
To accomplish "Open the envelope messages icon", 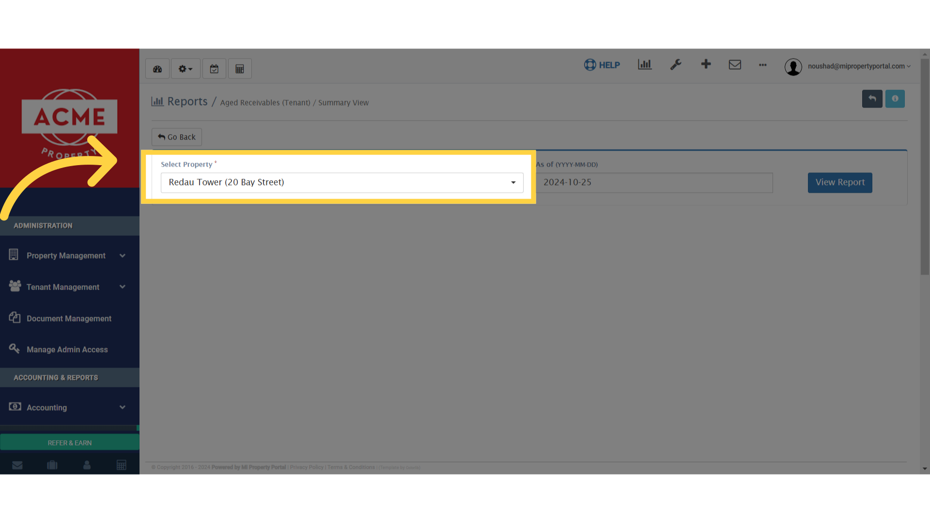I will pos(735,64).
